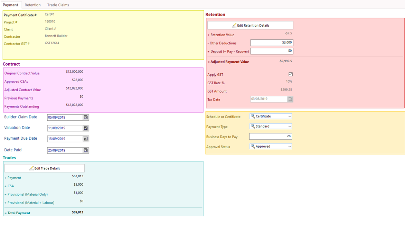Open the Approval Status dropdown
Screen dimensions: 405x225
point(290,146)
